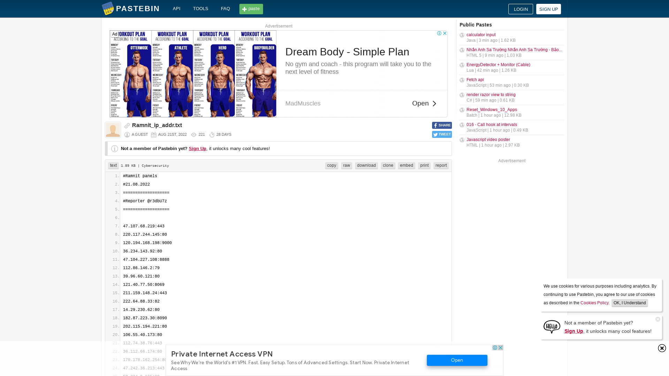This screenshot has height=376, width=669.
Task: Click the guest user avatar thumbnail
Action: pyautogui.click(x=113, y=130)
